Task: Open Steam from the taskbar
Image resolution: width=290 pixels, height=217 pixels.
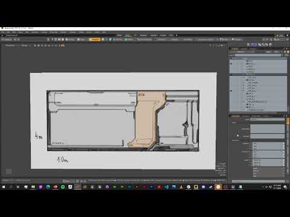Action: click(x=211, y=187)
